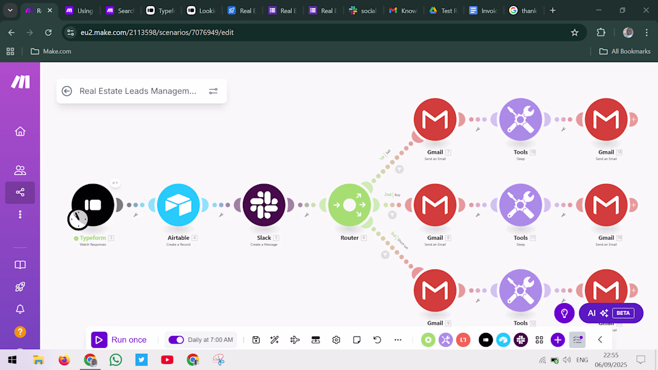
Task: Click Auto-align magic wand icon
Action: pos(275,340)
